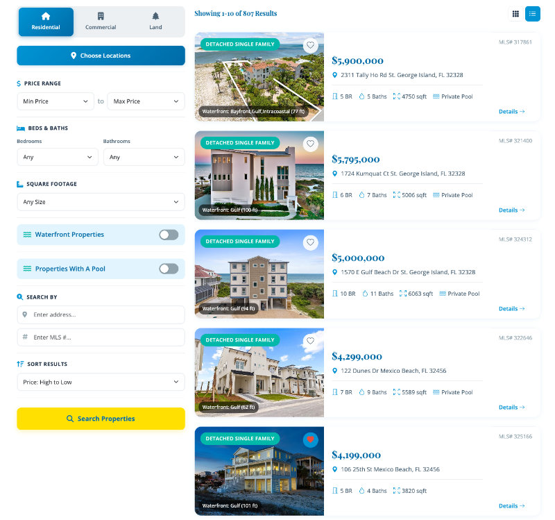Image resolution: width=555 pixels, height=520 pixels.
Task: Switch to the Land tab
Action: point(155,22)
